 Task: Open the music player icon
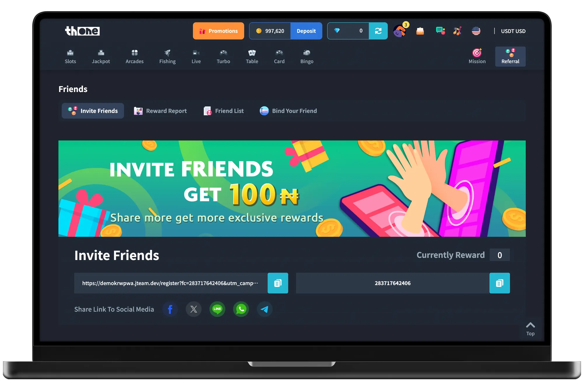457,31
